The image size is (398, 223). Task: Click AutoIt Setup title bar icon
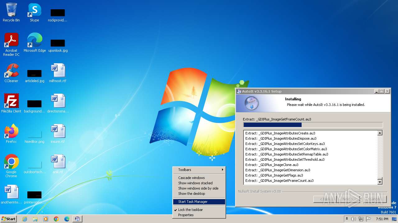(239, 91)
